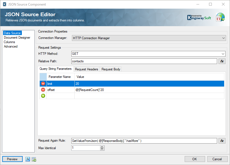Image resolution: width=230 pixels, height=165 pixels.
Task: Click the fx icon in the bottom toolbar
Action: coord(27,159)
